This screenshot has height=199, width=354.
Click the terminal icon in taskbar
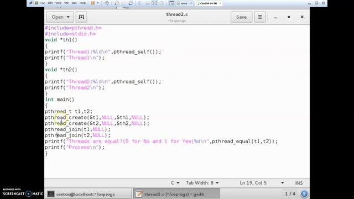[x=51, y=194]
